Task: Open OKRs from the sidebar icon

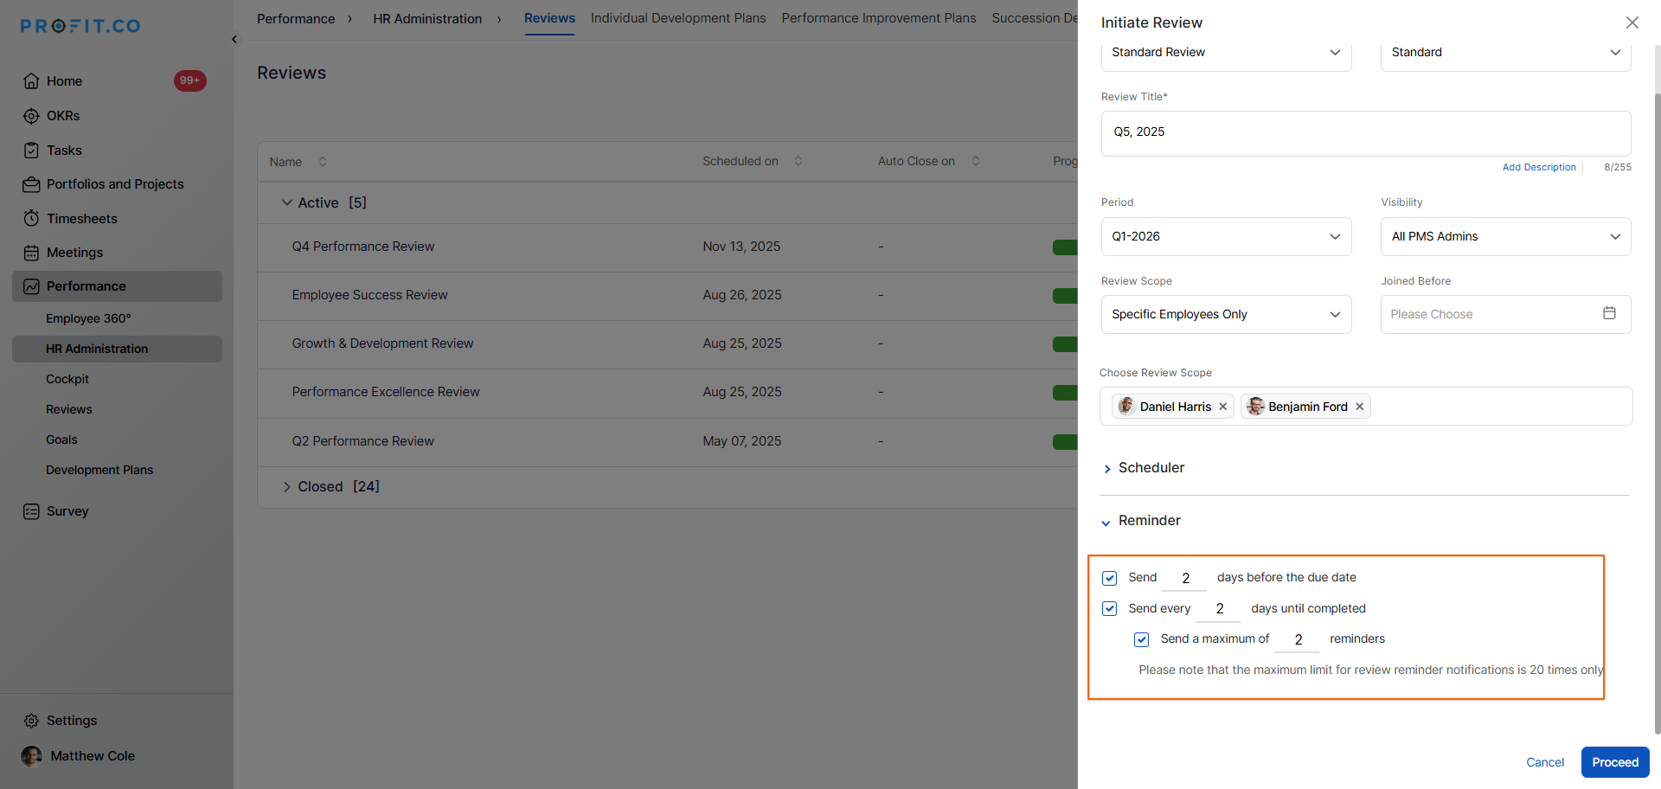Action: (31, 116)
